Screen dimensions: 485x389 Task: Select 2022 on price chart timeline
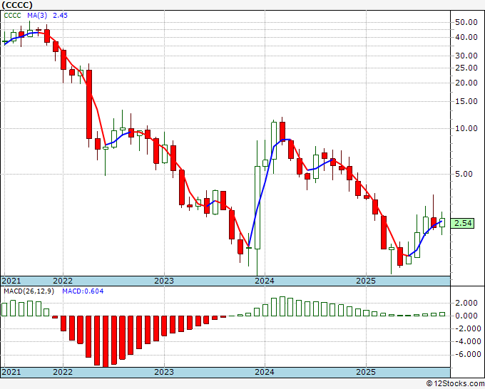[63, 281]
